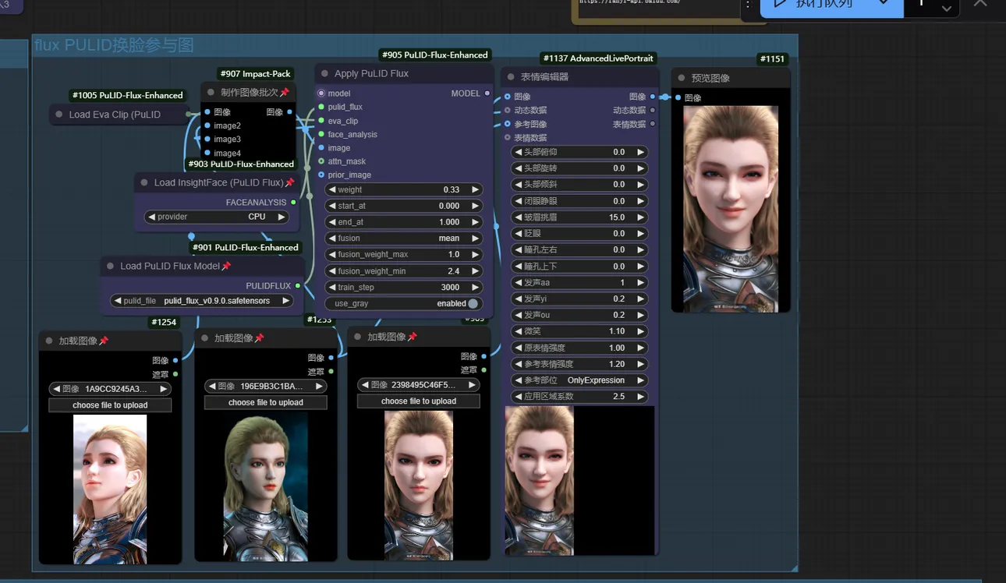The image size is (1006, 583).
Task: Click the batch count down chevron beside 执行队列
Action: (947, 9)
